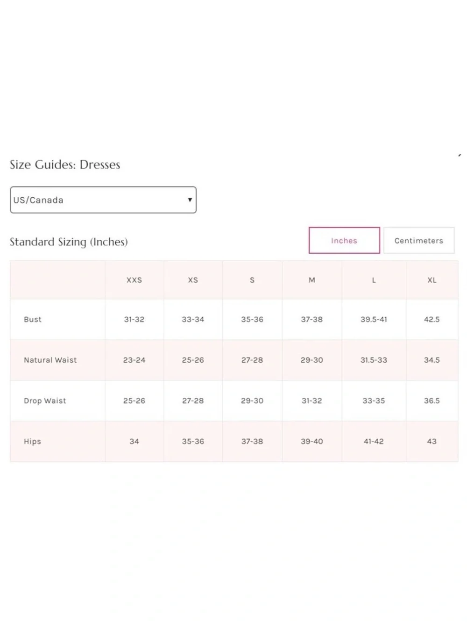Select the Hips row label
Viewport: 467px width, 623px height.
pyautogui.click(x=32, y=442)
